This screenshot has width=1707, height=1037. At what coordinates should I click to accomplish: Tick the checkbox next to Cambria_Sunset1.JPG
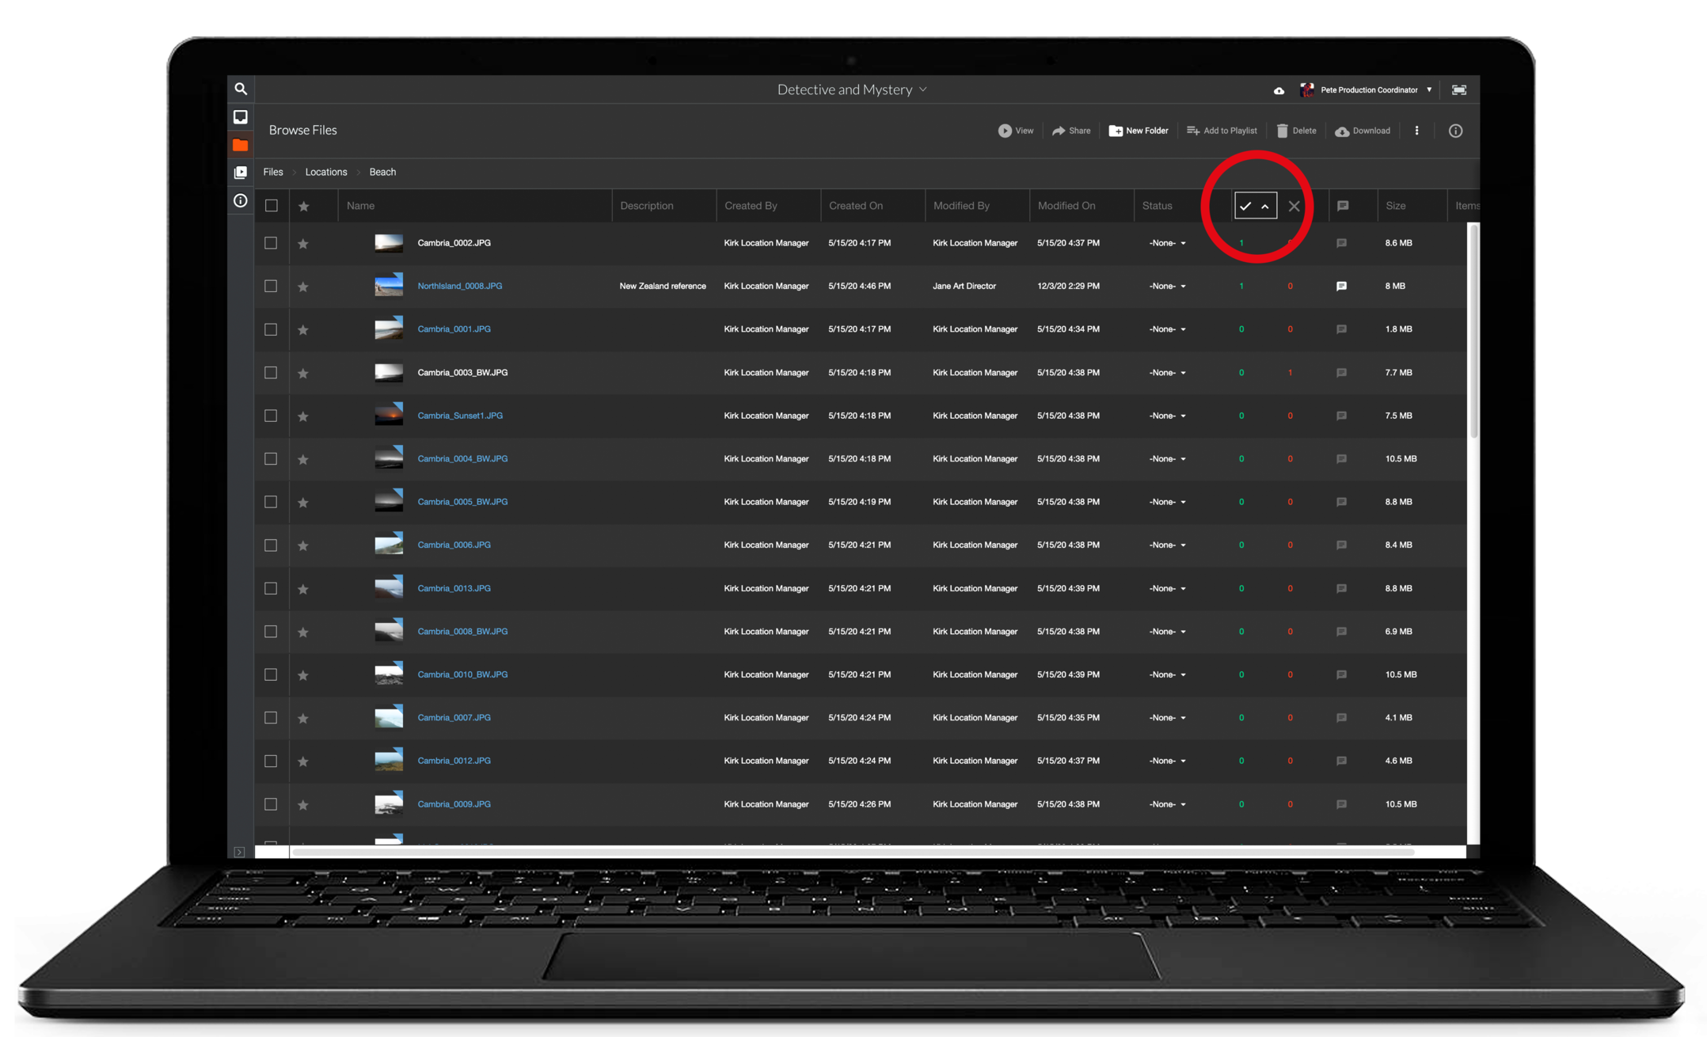coord(271,416)
